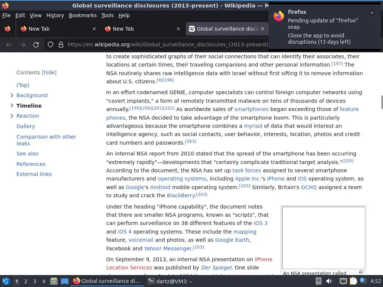This screenshot has height=287, width=383.
Task: Expand the Reaction section in contents
Action: coord(12,116)
